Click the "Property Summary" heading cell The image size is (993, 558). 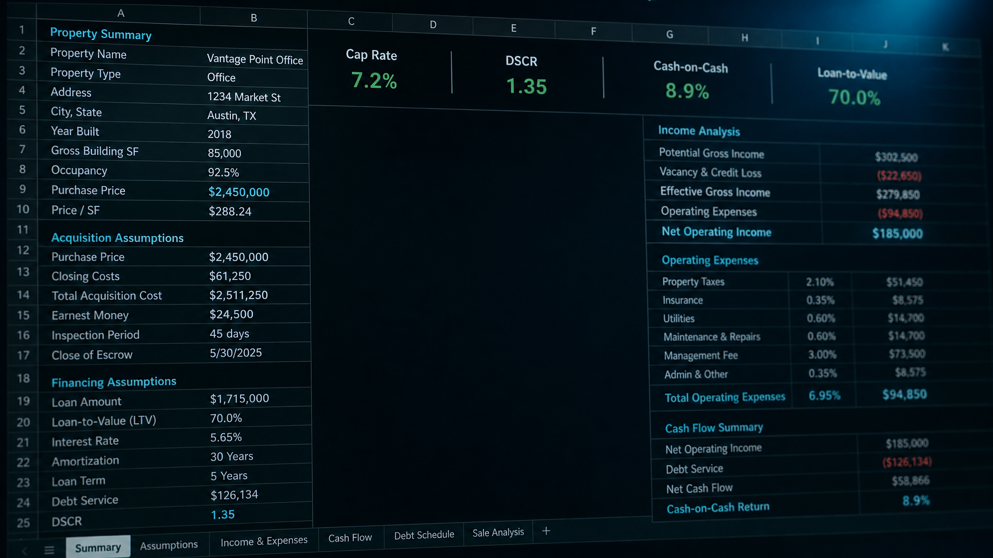(101, 34)
